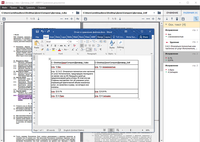
Task: Open Сравнить menu
Action: point(30,8)
